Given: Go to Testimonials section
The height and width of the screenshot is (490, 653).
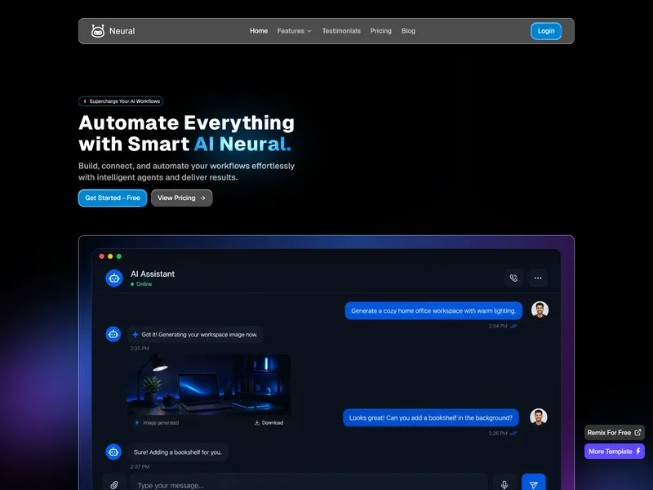Looking at the screenshot, I should point(341,31).
